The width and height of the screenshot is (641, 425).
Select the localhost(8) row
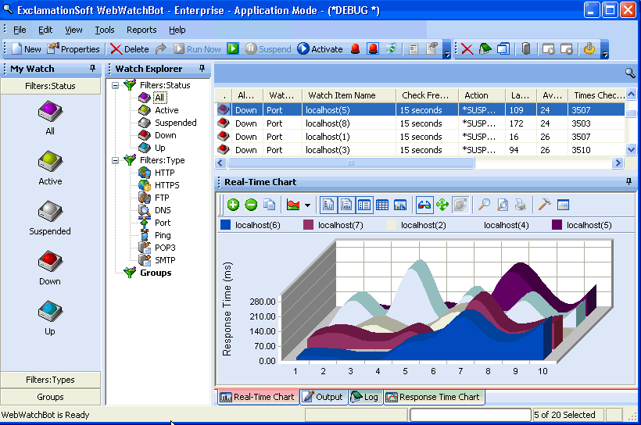[x=420, y=123]
